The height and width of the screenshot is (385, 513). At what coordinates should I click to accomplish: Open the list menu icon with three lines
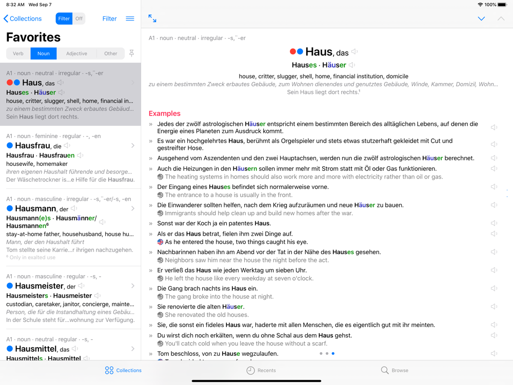click(x=130, y=18)
